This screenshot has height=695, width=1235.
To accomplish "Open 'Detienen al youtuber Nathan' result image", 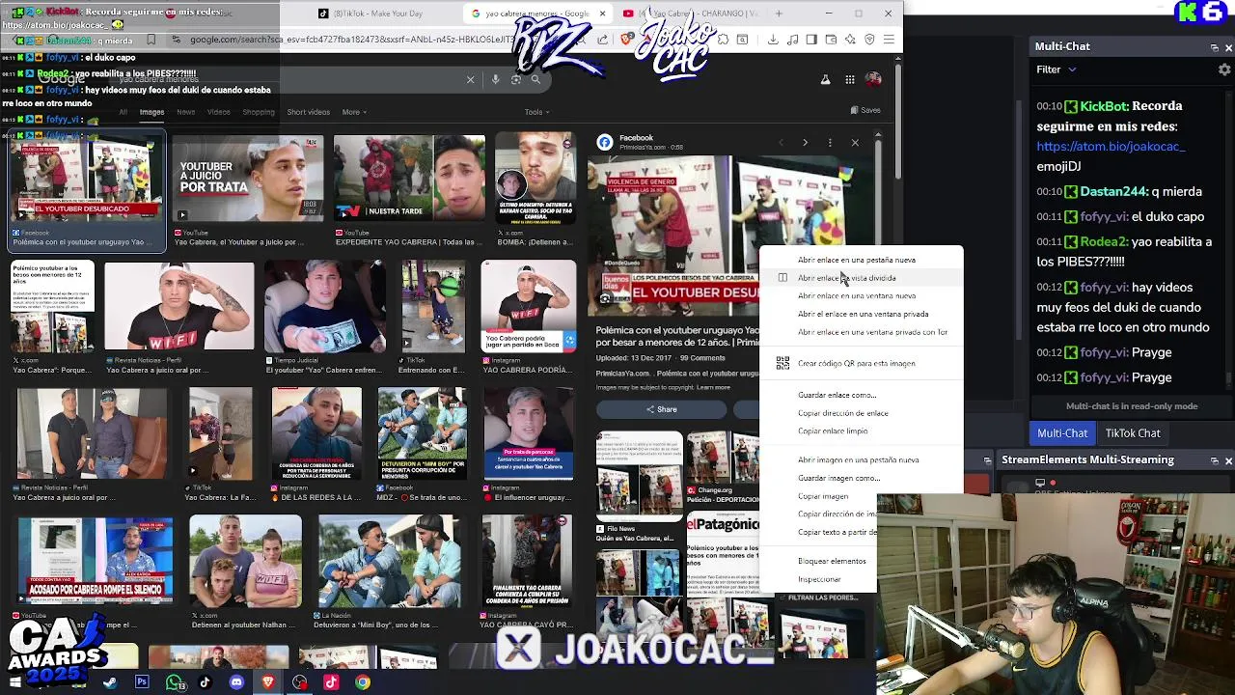I will click(245, 562).
